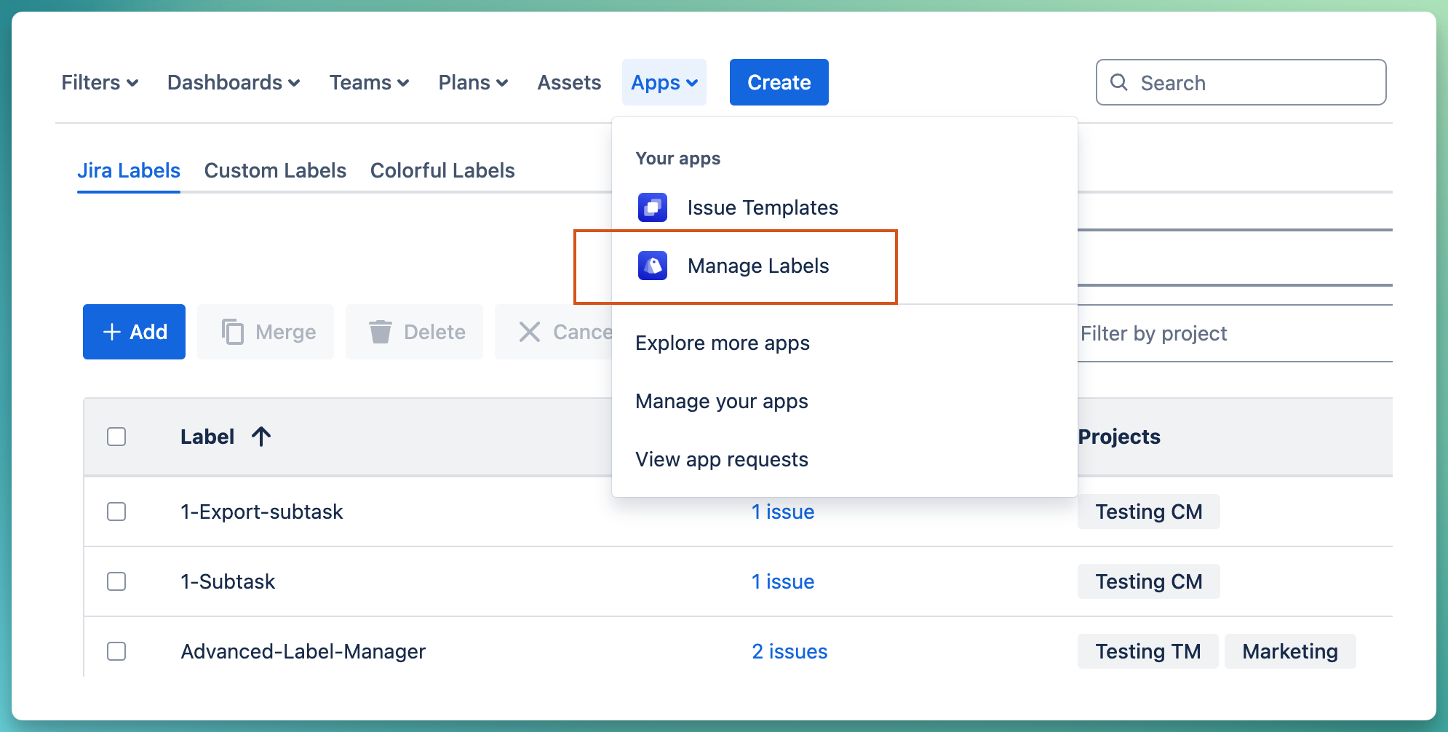The image size is (1448, 732).
Task: Select the Advanced-Label-Manager checkbox
Action: [x=116, y=651]
